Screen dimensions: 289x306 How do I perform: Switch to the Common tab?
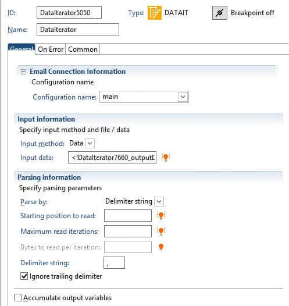point(83,49)
